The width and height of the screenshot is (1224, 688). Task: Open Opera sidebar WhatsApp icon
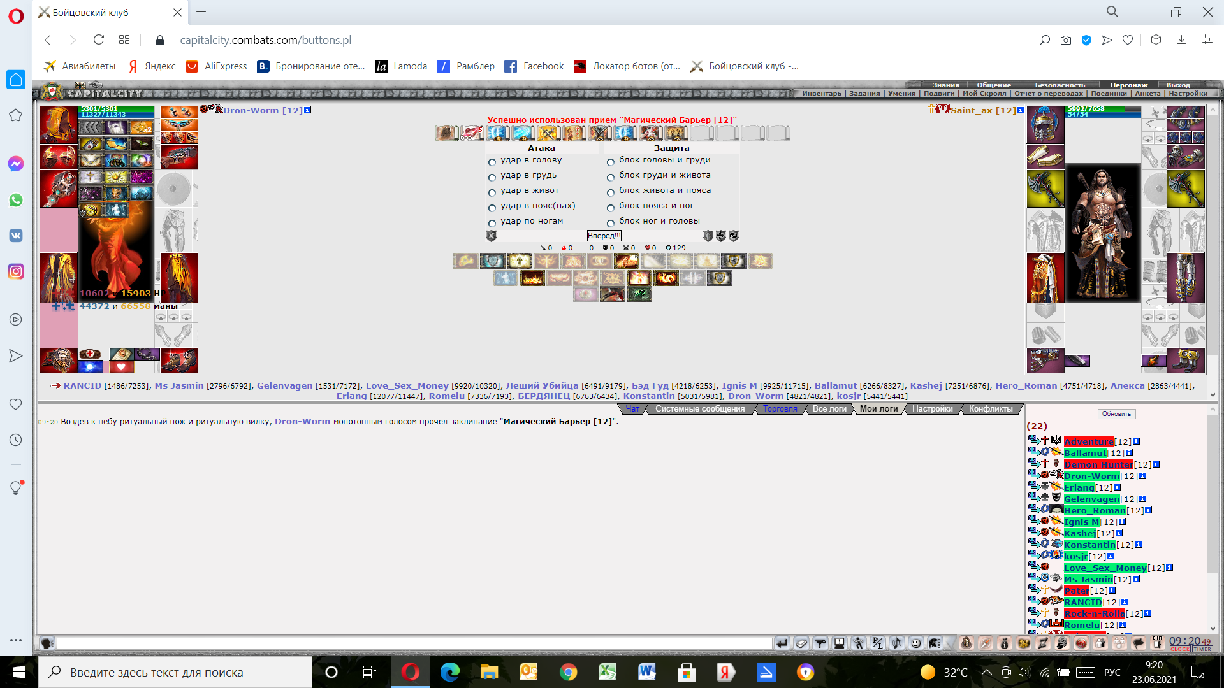click(x=16, y=200)
